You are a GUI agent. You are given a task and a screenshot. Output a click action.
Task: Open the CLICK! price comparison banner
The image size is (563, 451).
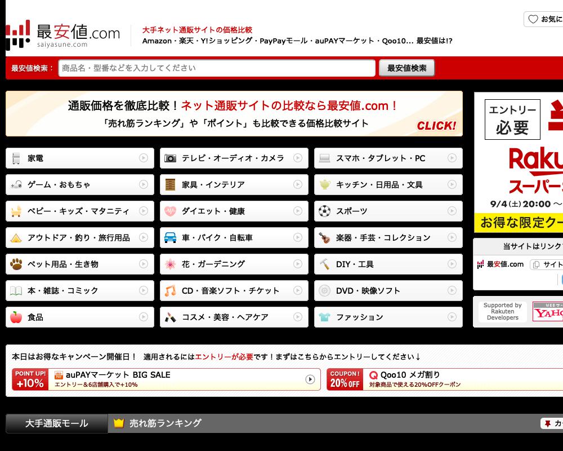tap(437, 126)
